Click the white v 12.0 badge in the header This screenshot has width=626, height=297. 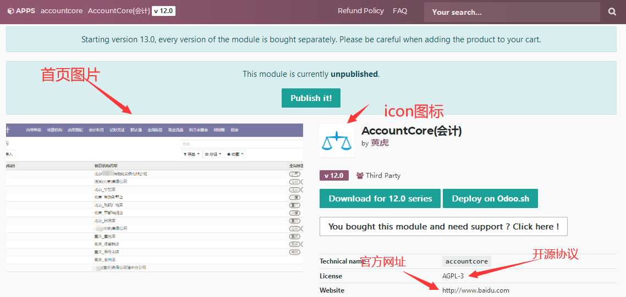click(x=164, y=11)
